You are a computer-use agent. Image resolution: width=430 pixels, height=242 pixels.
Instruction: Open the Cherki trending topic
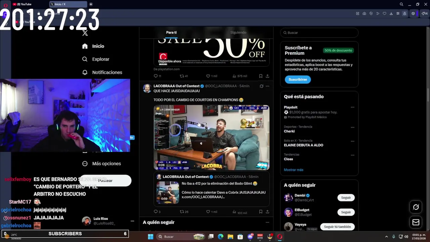pyautogui.click(x=289, y=131)
